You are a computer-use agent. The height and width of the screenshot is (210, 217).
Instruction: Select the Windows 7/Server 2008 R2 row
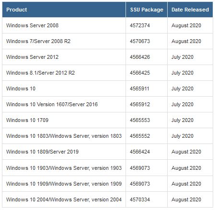pyautogui.click(x=107, y=41)
